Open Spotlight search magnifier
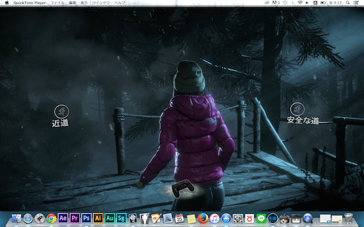Screen dimensions: 364x227 point(348,3)
